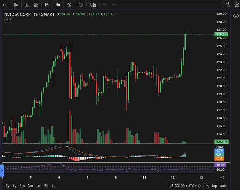240x190 pixels.
Task: Open the chart layout grid selector
Action: [36, 5]
